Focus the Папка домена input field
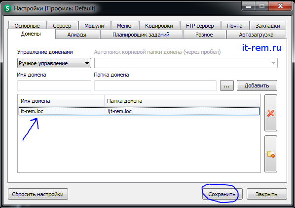 [x=155, y=86]
